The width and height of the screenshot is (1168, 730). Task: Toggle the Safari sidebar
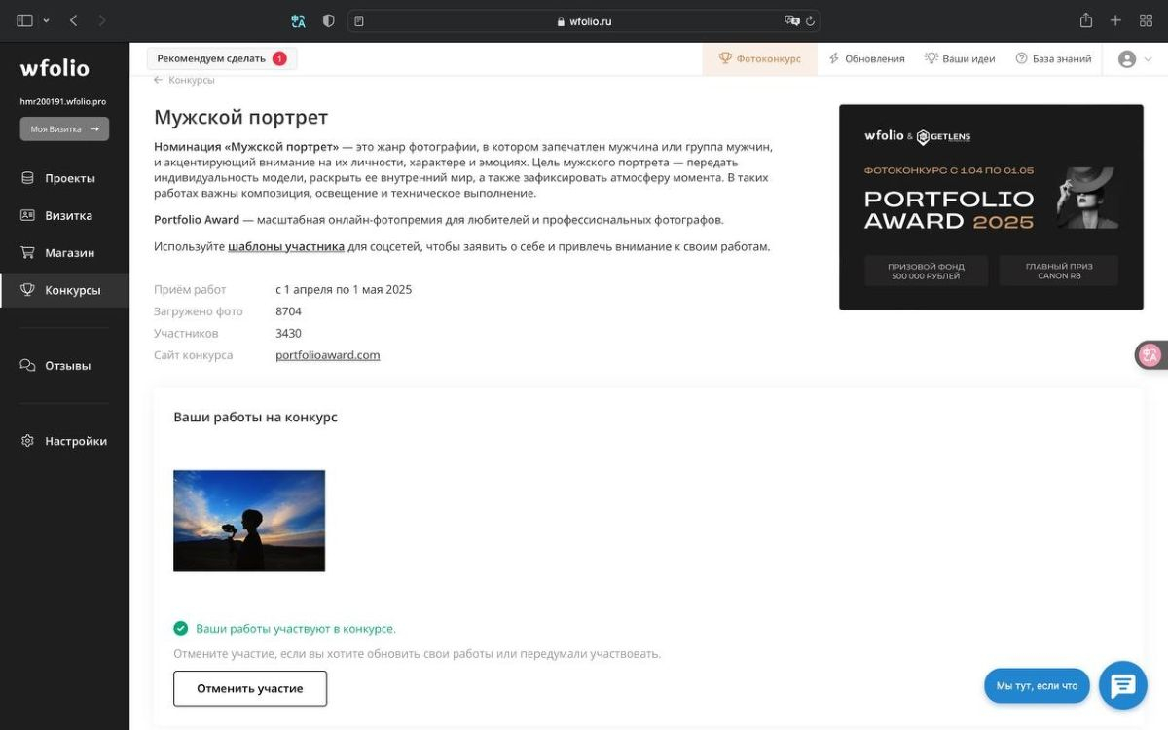coord(24,20)
